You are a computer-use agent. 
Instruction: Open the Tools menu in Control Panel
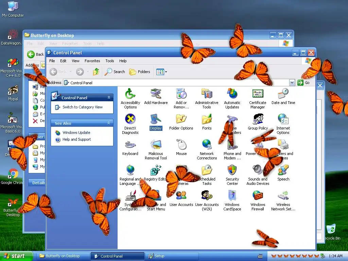(x=110, y=61)
